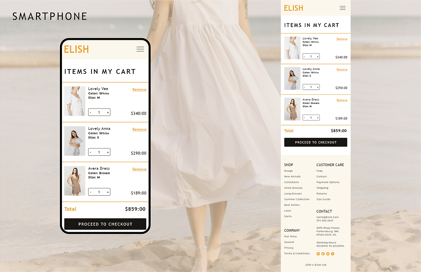Increase Lovely Anna quantity in phone mockup
This screenshot has width=421, height=272.
tap(108, 152)
